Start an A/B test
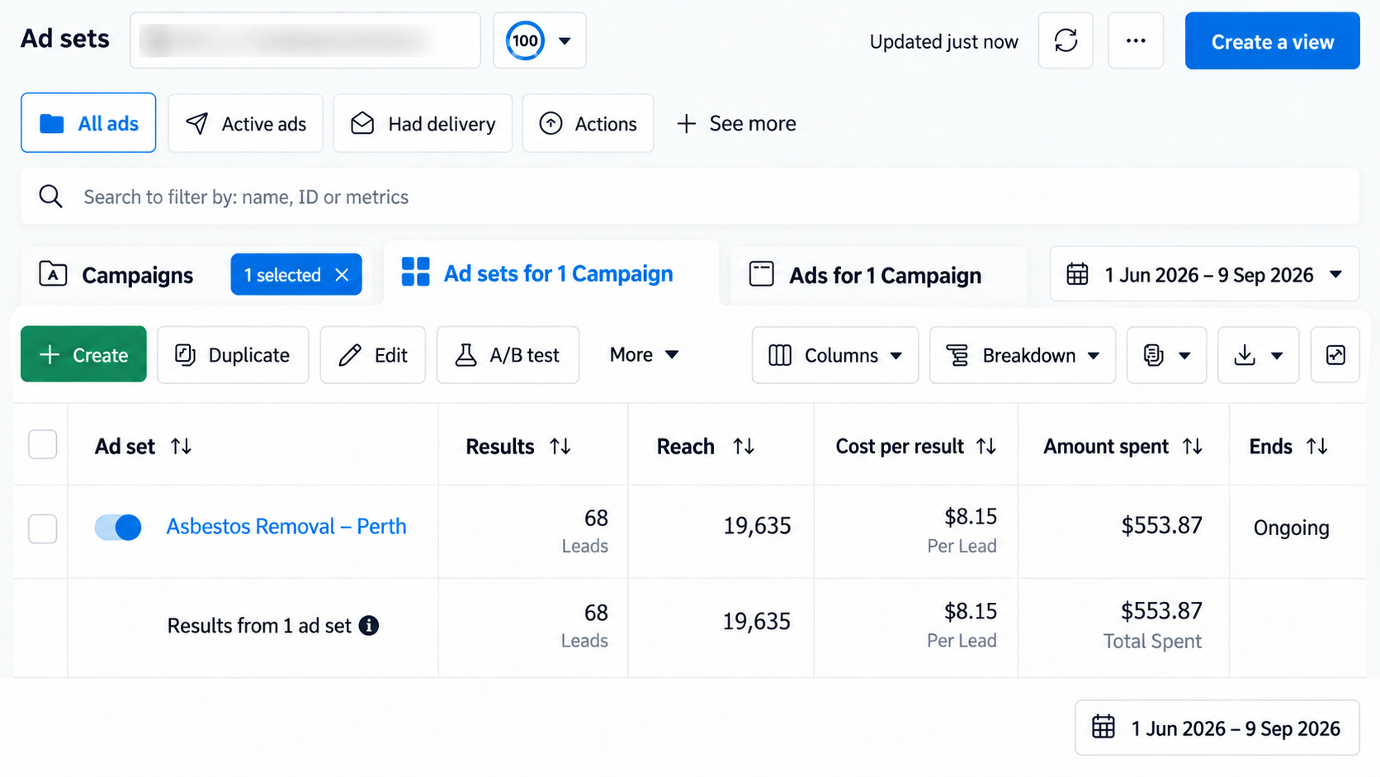This screenshot has height=777, width=1380. click(508, 355)
